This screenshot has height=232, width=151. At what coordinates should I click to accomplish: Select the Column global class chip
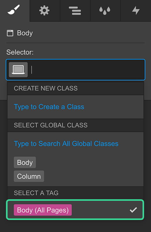pos(29,176)
